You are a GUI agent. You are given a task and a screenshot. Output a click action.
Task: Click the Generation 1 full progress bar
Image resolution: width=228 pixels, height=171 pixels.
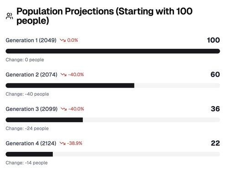[113, 51]
